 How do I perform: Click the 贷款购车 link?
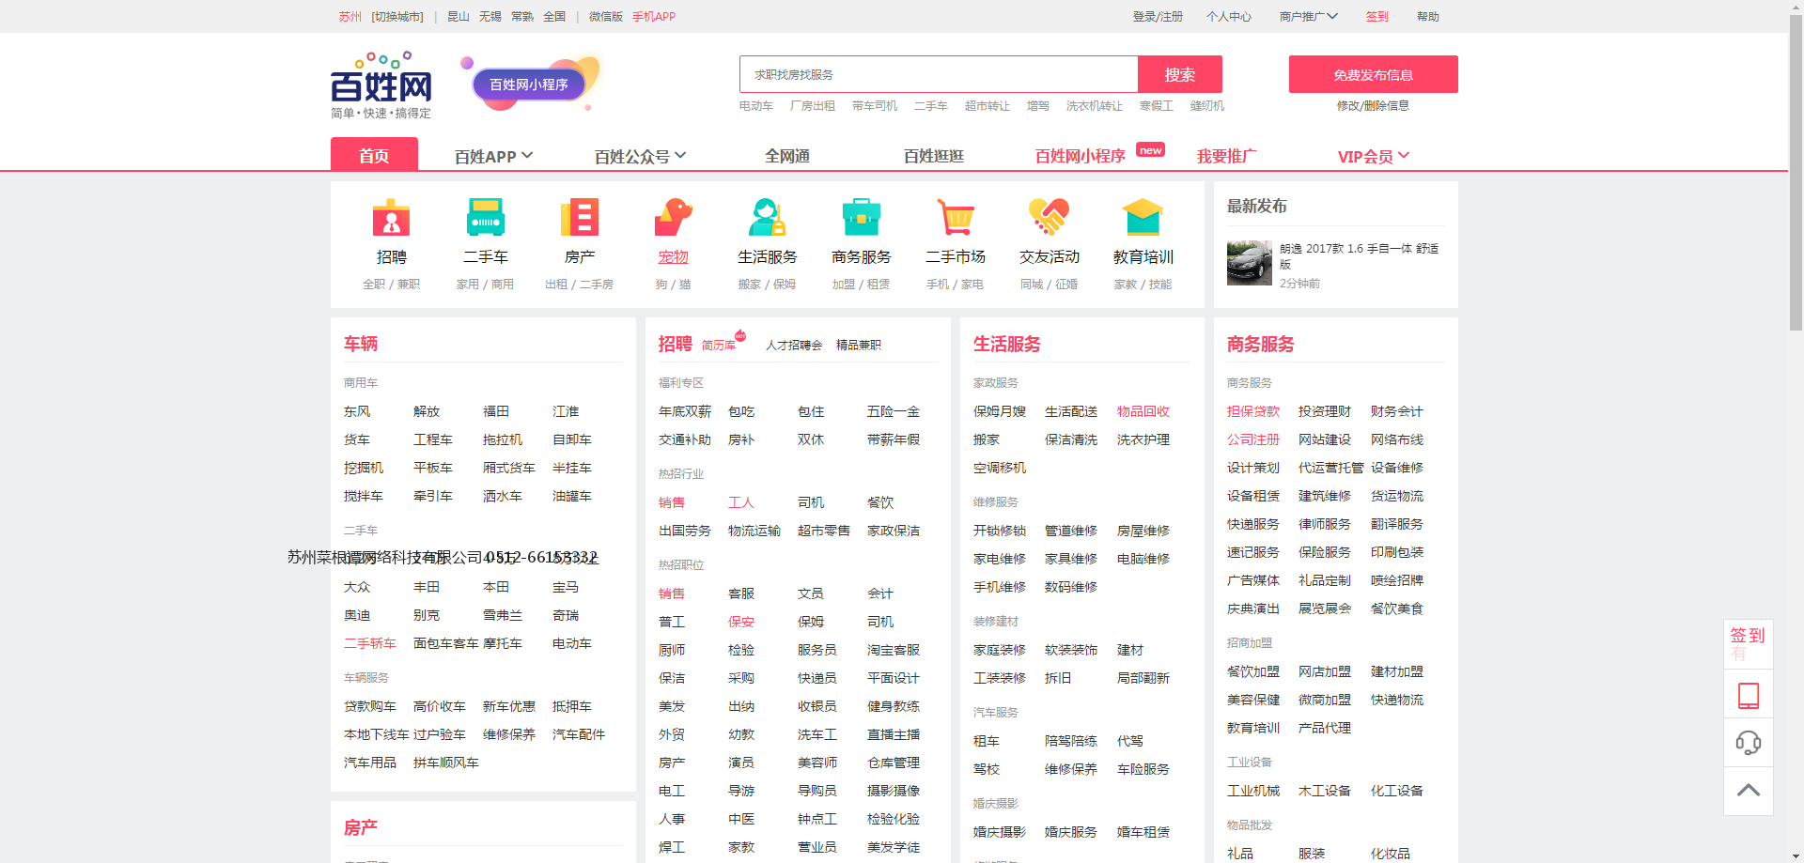(x=370, y=706)
